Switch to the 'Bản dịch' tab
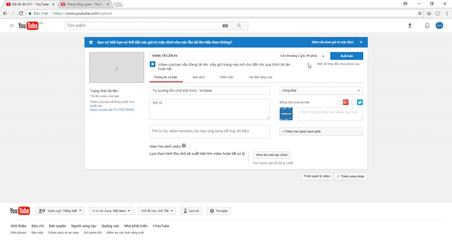 199,77
